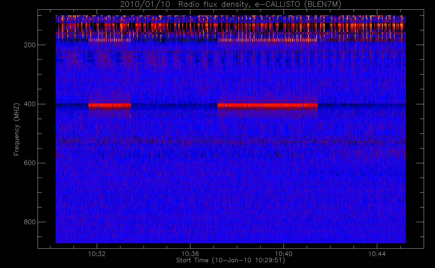
Task: Click the 10:32 time tick label
Action: [97, 254]
